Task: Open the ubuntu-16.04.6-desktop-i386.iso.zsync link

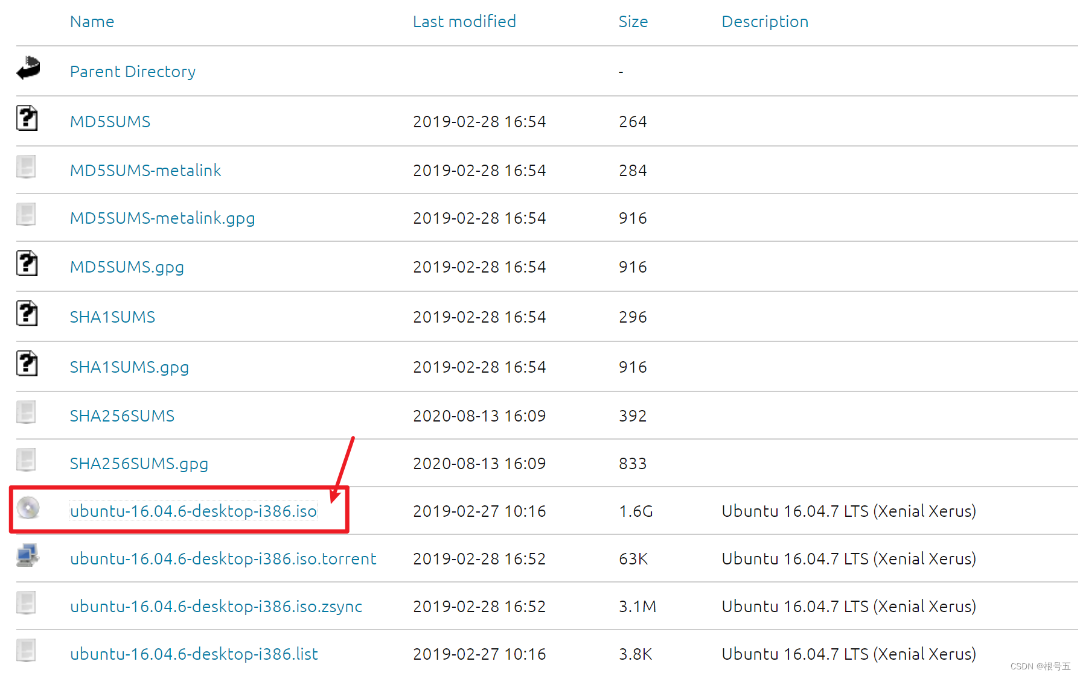Action: (216, 607)
